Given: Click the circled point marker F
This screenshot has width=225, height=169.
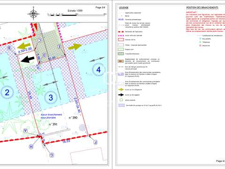Looking at the screenshot, I should tap(95, 142).
